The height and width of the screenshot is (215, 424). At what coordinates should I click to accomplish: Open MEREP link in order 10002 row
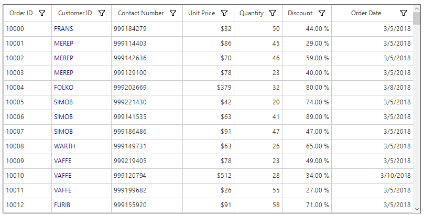(x=63, y=58)
